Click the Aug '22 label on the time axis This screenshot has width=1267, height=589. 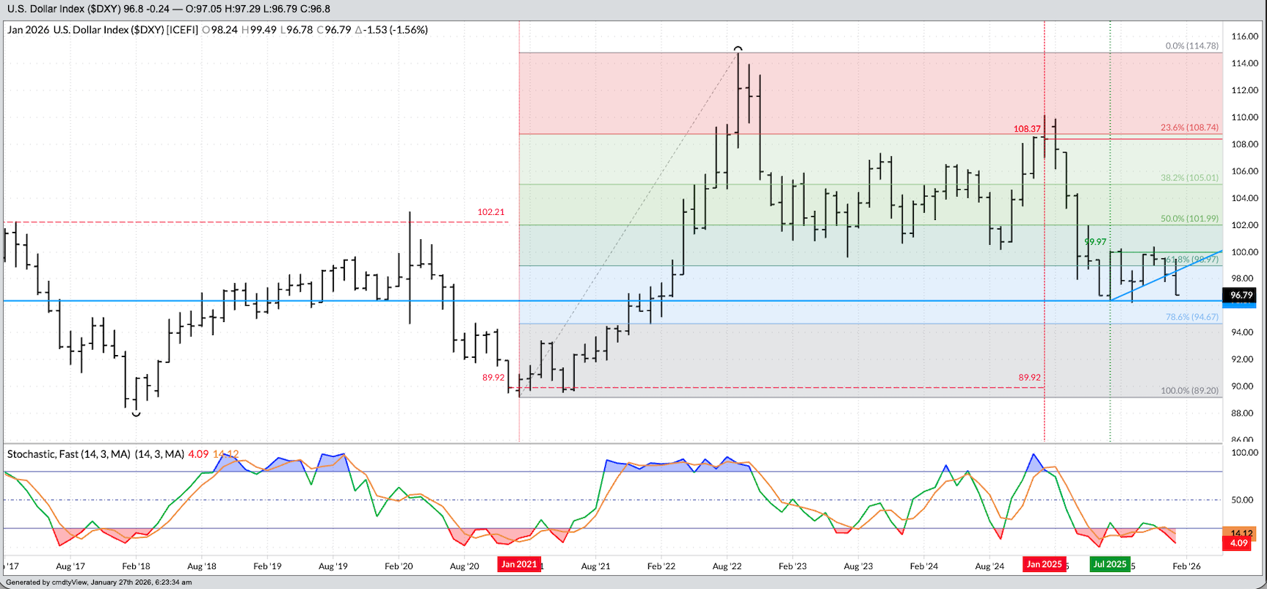click(x=727, y=566)
